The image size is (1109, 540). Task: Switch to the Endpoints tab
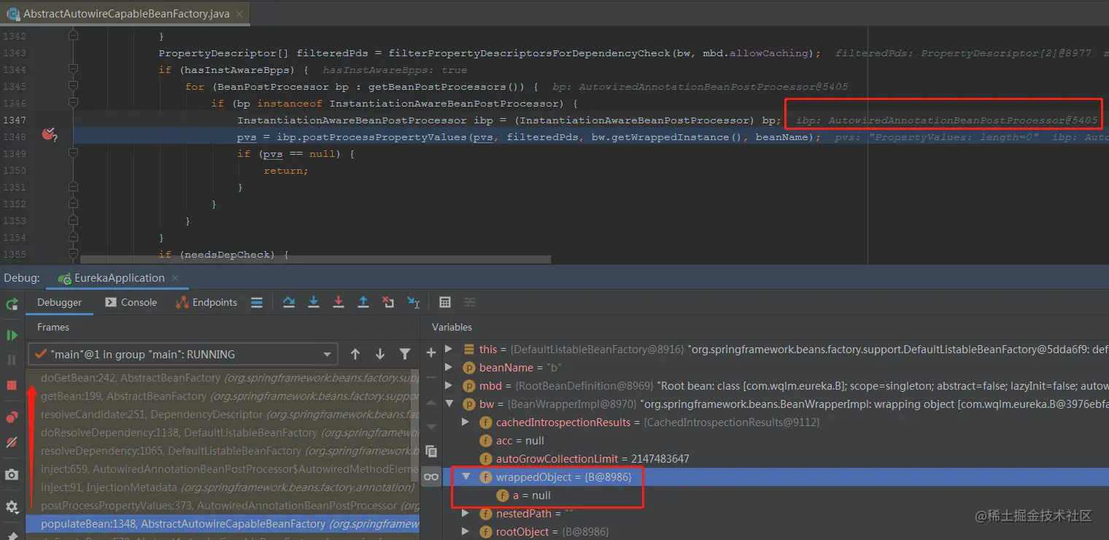206,302
